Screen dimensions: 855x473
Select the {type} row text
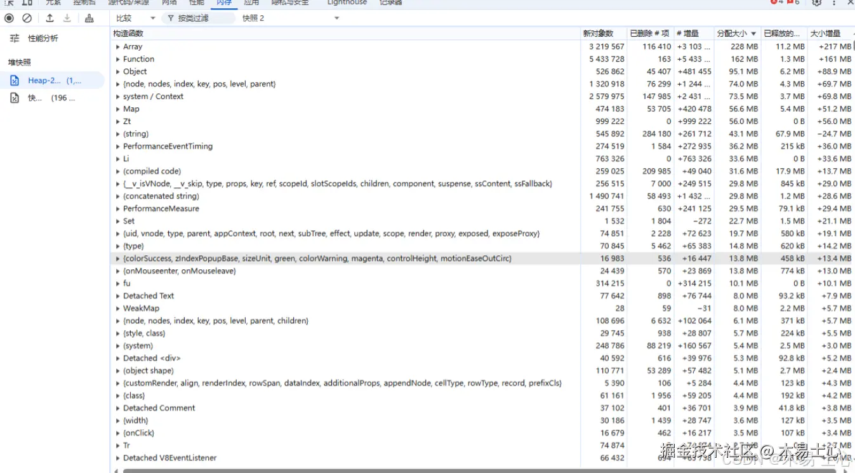click(x=133, y=246)
